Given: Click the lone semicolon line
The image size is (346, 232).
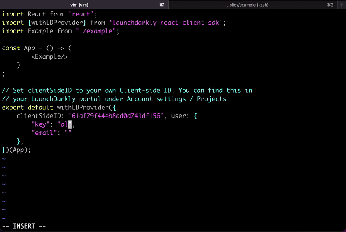Looking at the screenshot, I should coord(3,74).
